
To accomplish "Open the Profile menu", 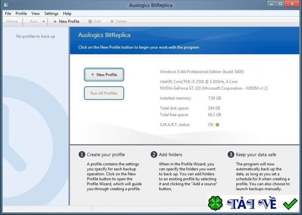I will point(21,14).
